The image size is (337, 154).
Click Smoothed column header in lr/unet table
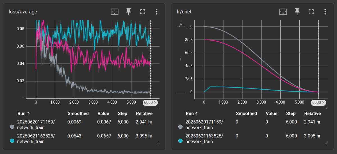click(246, 113)
